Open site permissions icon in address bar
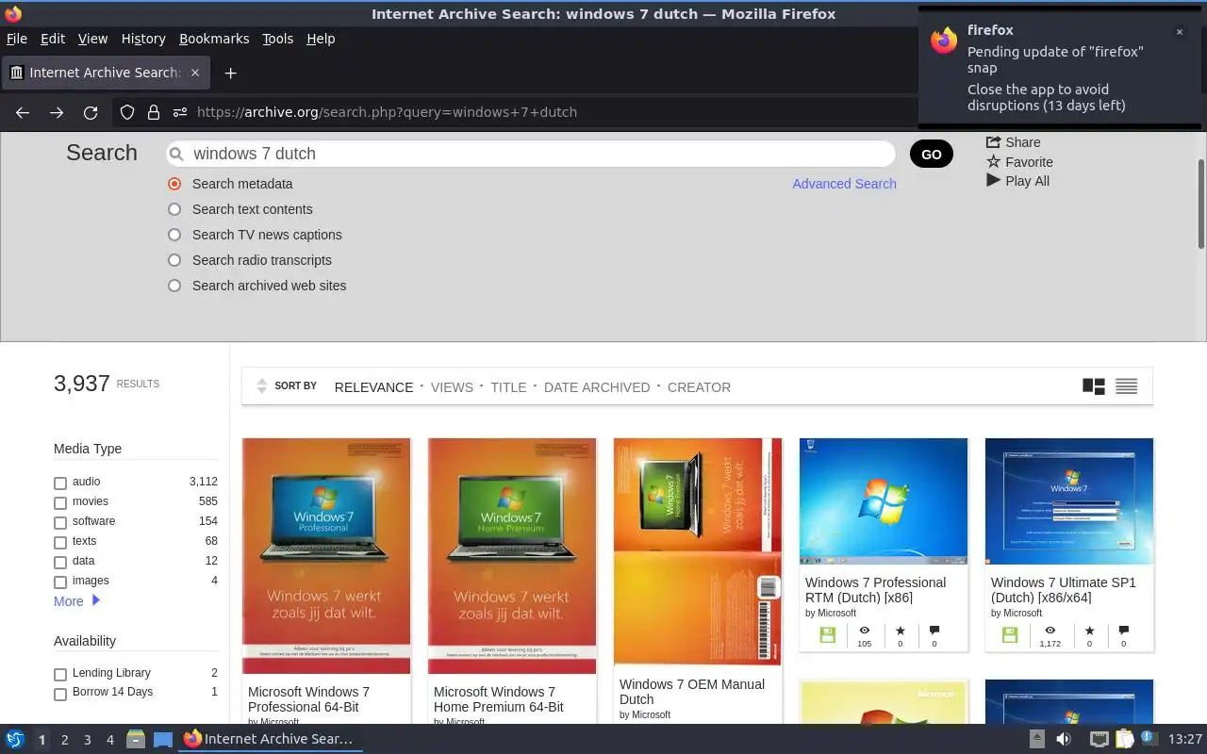Screen dimensions: 1207x754 click(180, 112)
